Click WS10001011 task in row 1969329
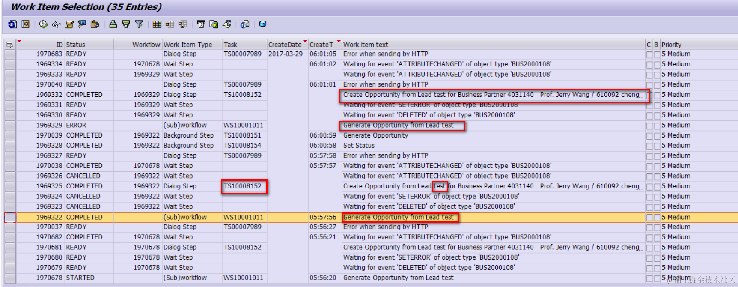Image resolution: width=738 pixels, height=287 pixels. point(244,126)
